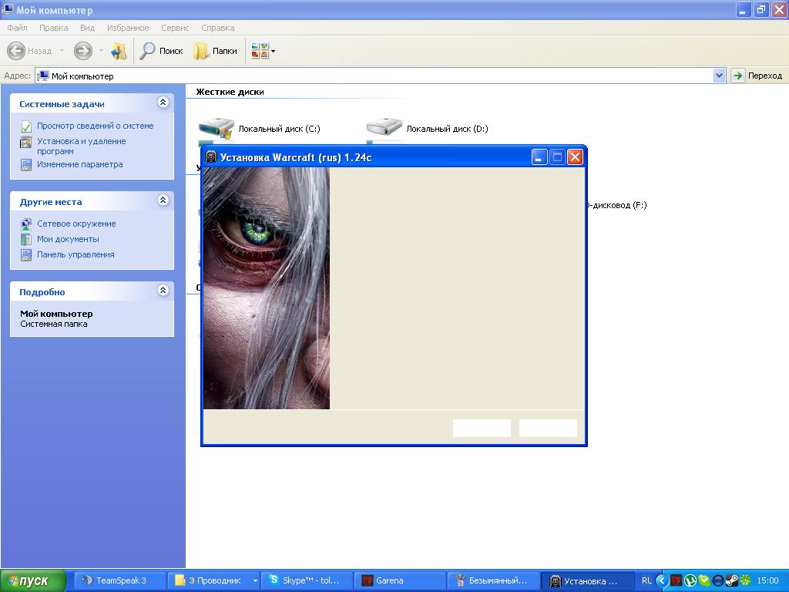This screenshot has width=789, height=592.
Task: Open the Сервис menu
Action: point(175,28)
